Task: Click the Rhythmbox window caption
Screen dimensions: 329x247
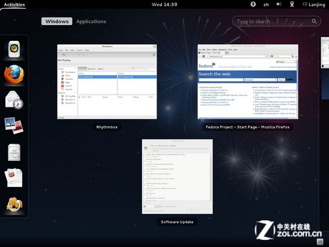Action: tap(107, 127)
